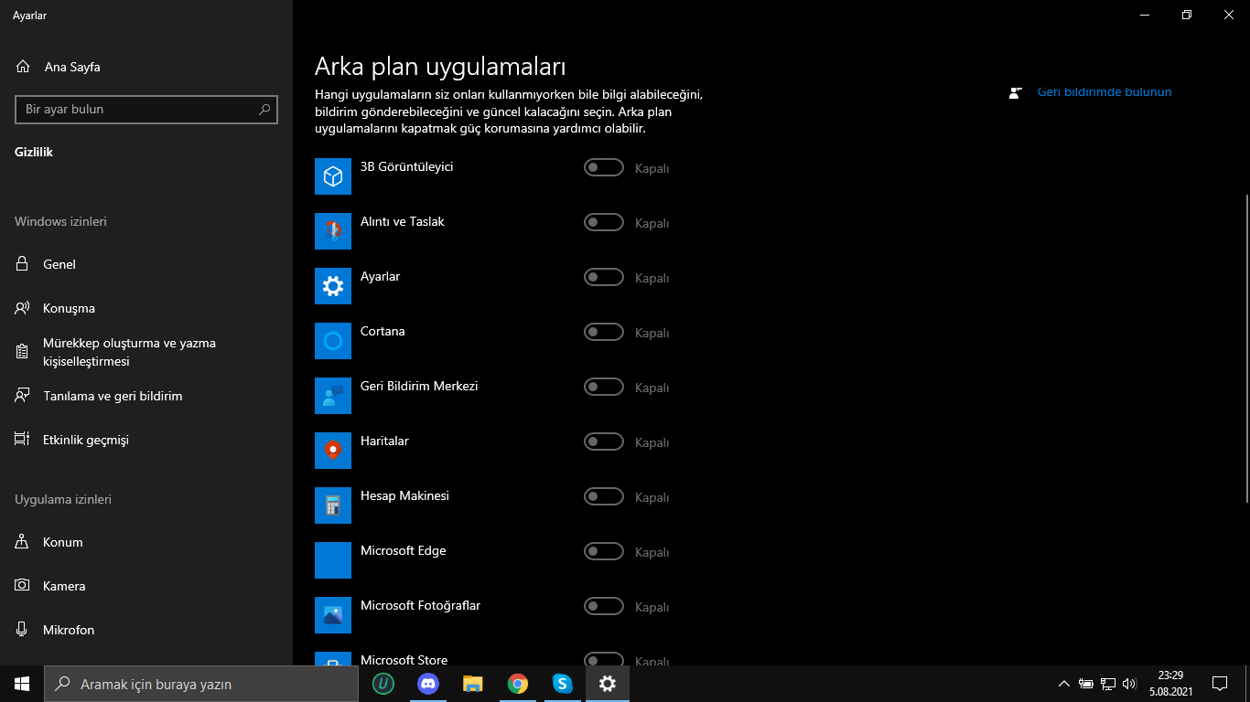Open Google Chrome from the taskbar
The image size is (1250, 702).
[518, 684]
